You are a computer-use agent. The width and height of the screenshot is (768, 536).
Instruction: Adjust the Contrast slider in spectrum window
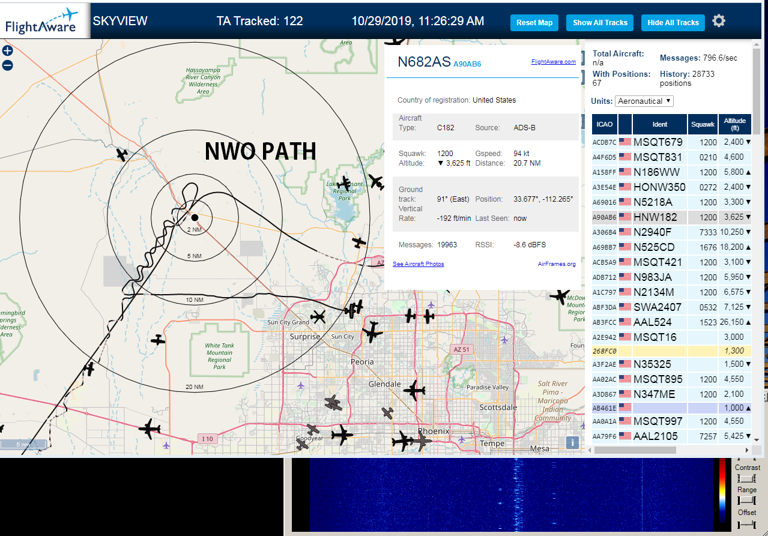coord(747,478)
